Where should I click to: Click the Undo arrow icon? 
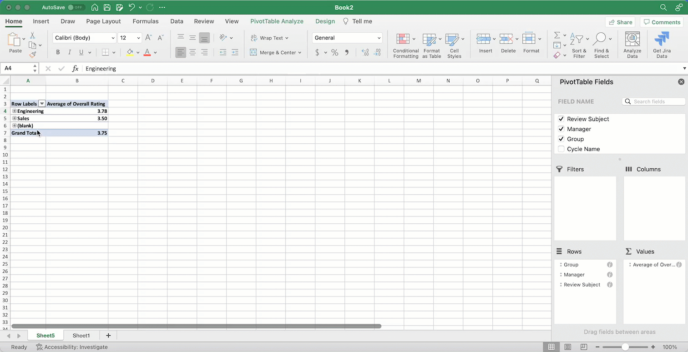point(132,7)
